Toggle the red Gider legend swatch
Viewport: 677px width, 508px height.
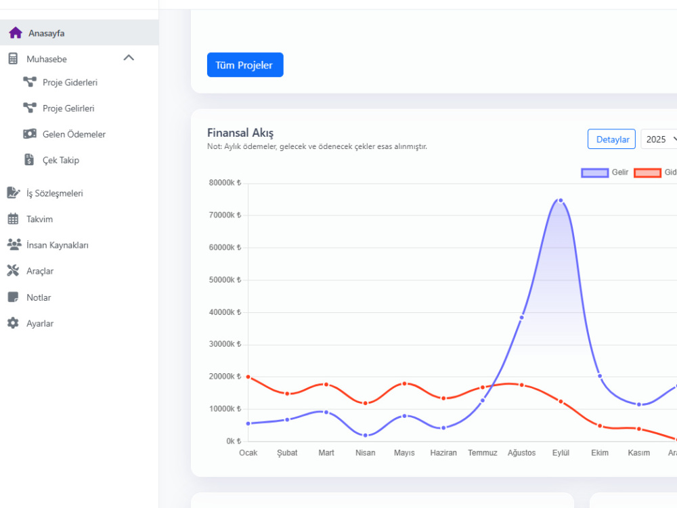click(x=647, y=173)
